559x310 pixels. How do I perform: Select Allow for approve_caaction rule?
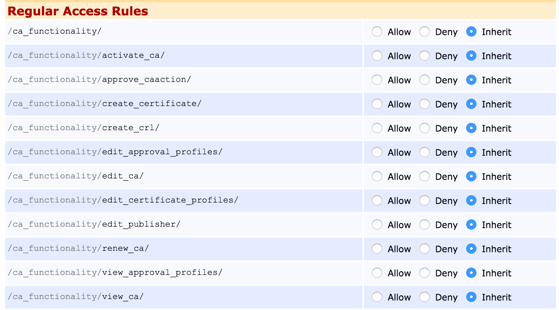(377, 80)
